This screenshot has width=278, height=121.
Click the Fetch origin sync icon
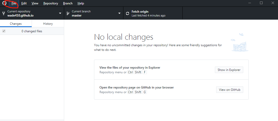click(128, 13)
